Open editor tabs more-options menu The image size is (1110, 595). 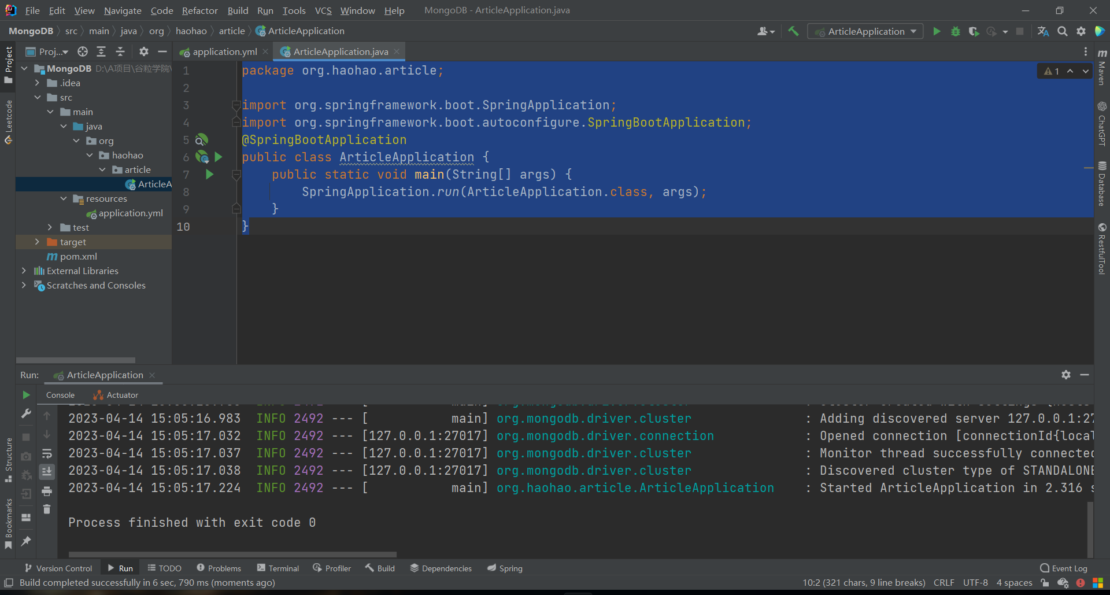[x=1085, y=51]
